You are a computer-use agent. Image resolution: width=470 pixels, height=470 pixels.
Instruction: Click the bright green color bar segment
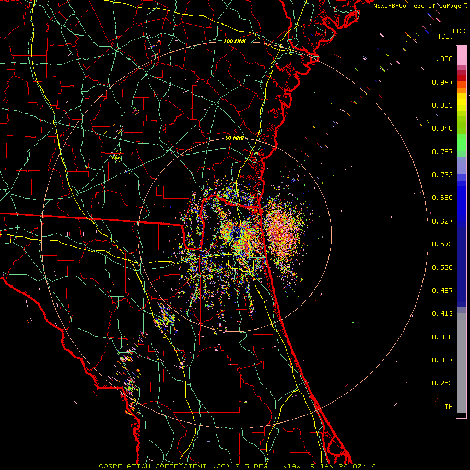click(x=461, y=143)
